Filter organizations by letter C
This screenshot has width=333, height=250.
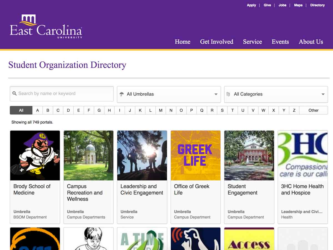(58, 110)
